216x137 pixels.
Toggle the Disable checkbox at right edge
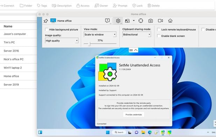pyautogui.click(x=203, y=30)
